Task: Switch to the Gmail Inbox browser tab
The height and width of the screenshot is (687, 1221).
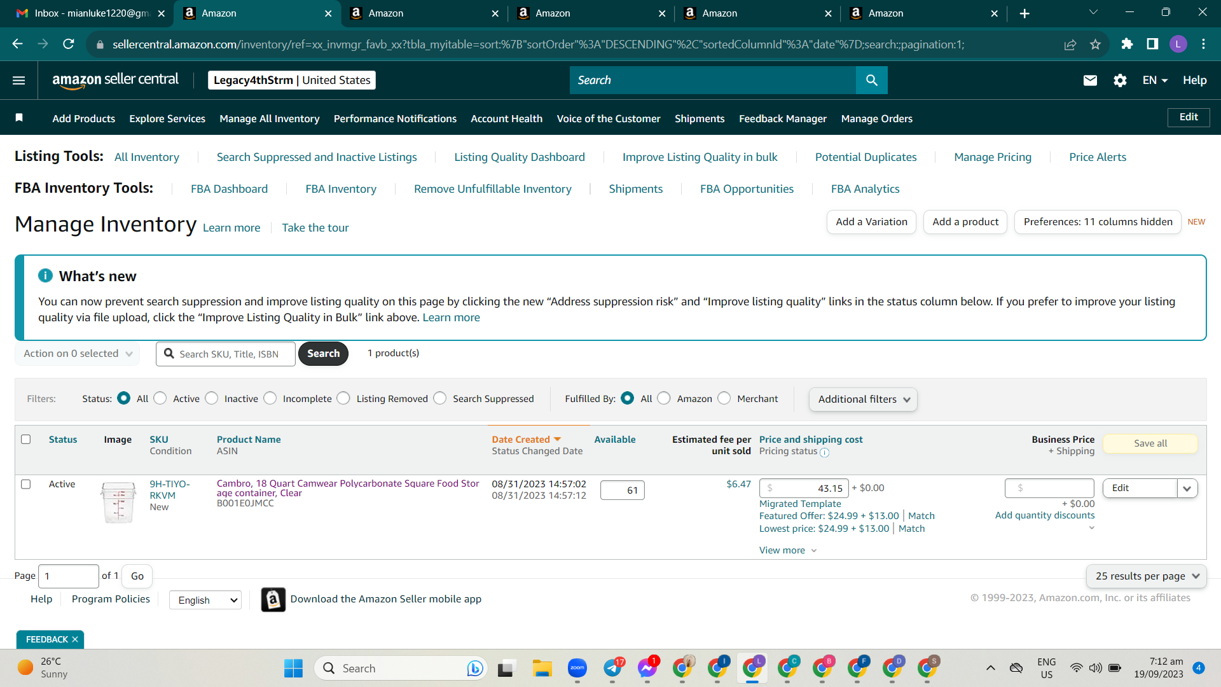Action: coord(89,13)
